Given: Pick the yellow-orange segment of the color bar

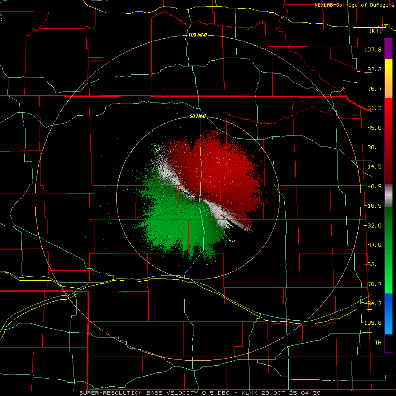Looking at the screenshot, I should tap(389, 78).
